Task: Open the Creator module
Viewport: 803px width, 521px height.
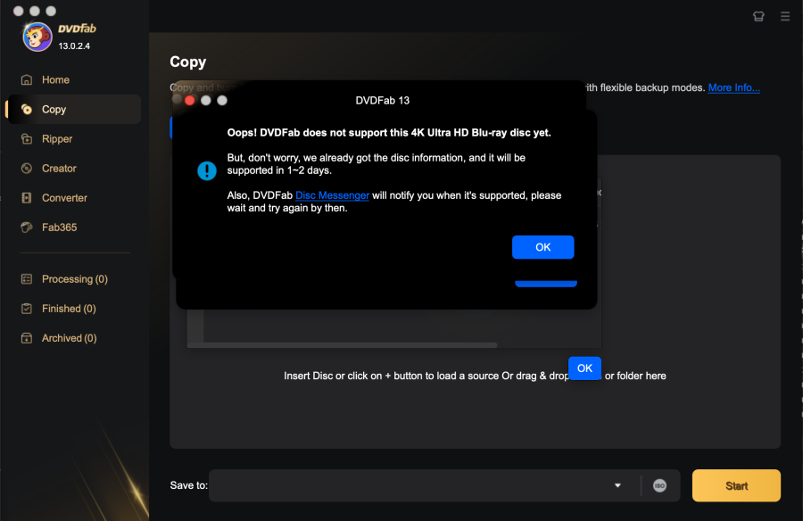Action: 59,169
